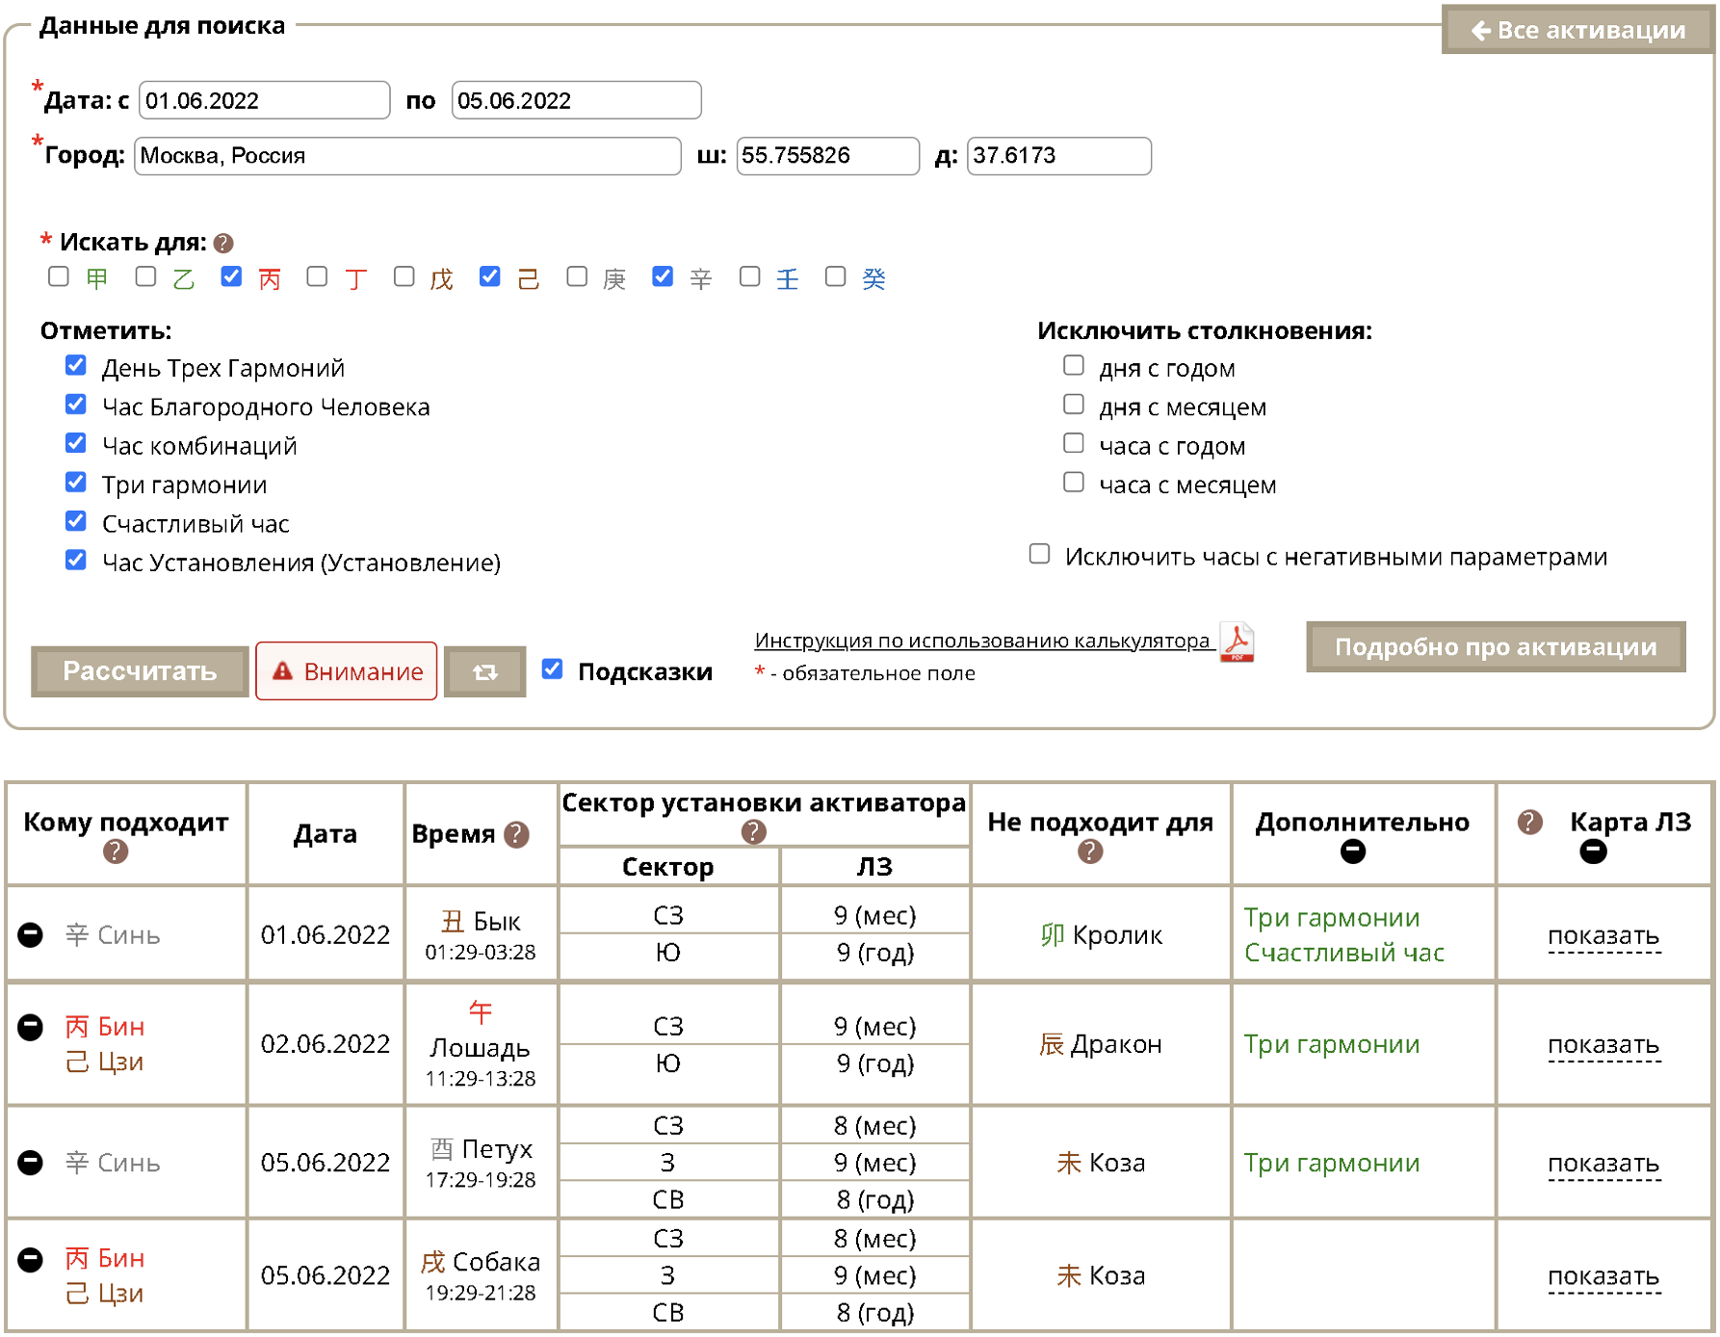Click help icon left of Карта ЛЗ

pyautogui.click(x=1530, y=822)
